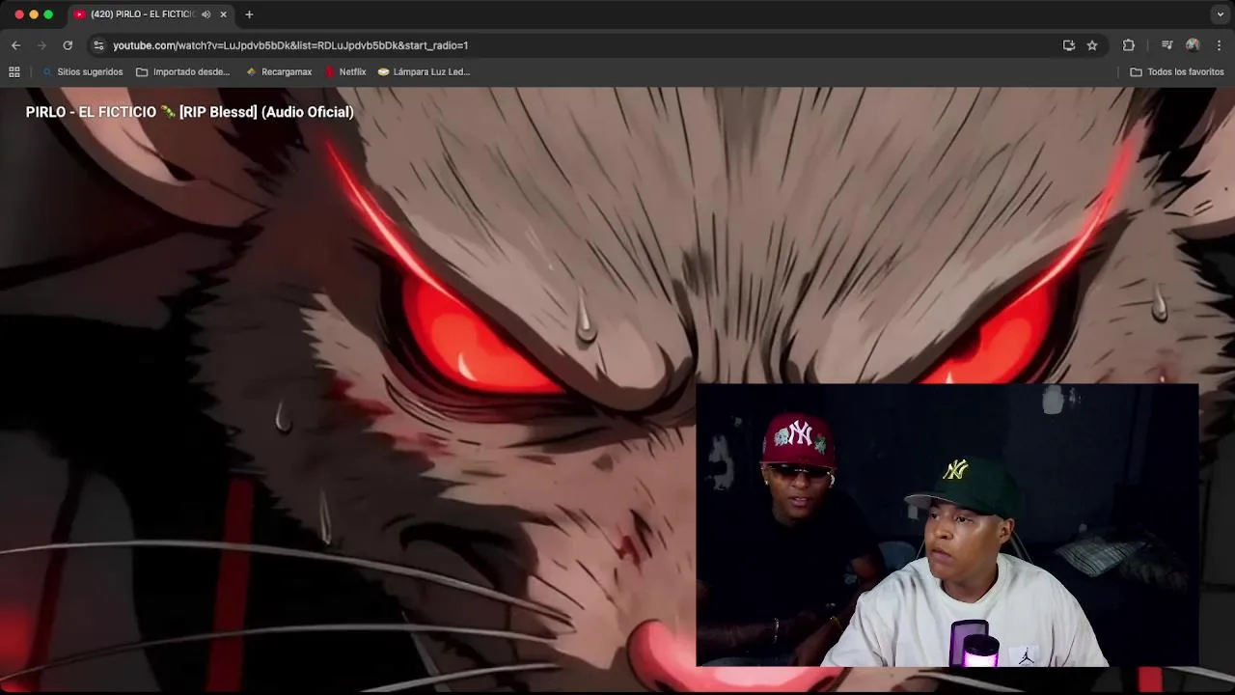Reload the YouTube page

point(68,45)
